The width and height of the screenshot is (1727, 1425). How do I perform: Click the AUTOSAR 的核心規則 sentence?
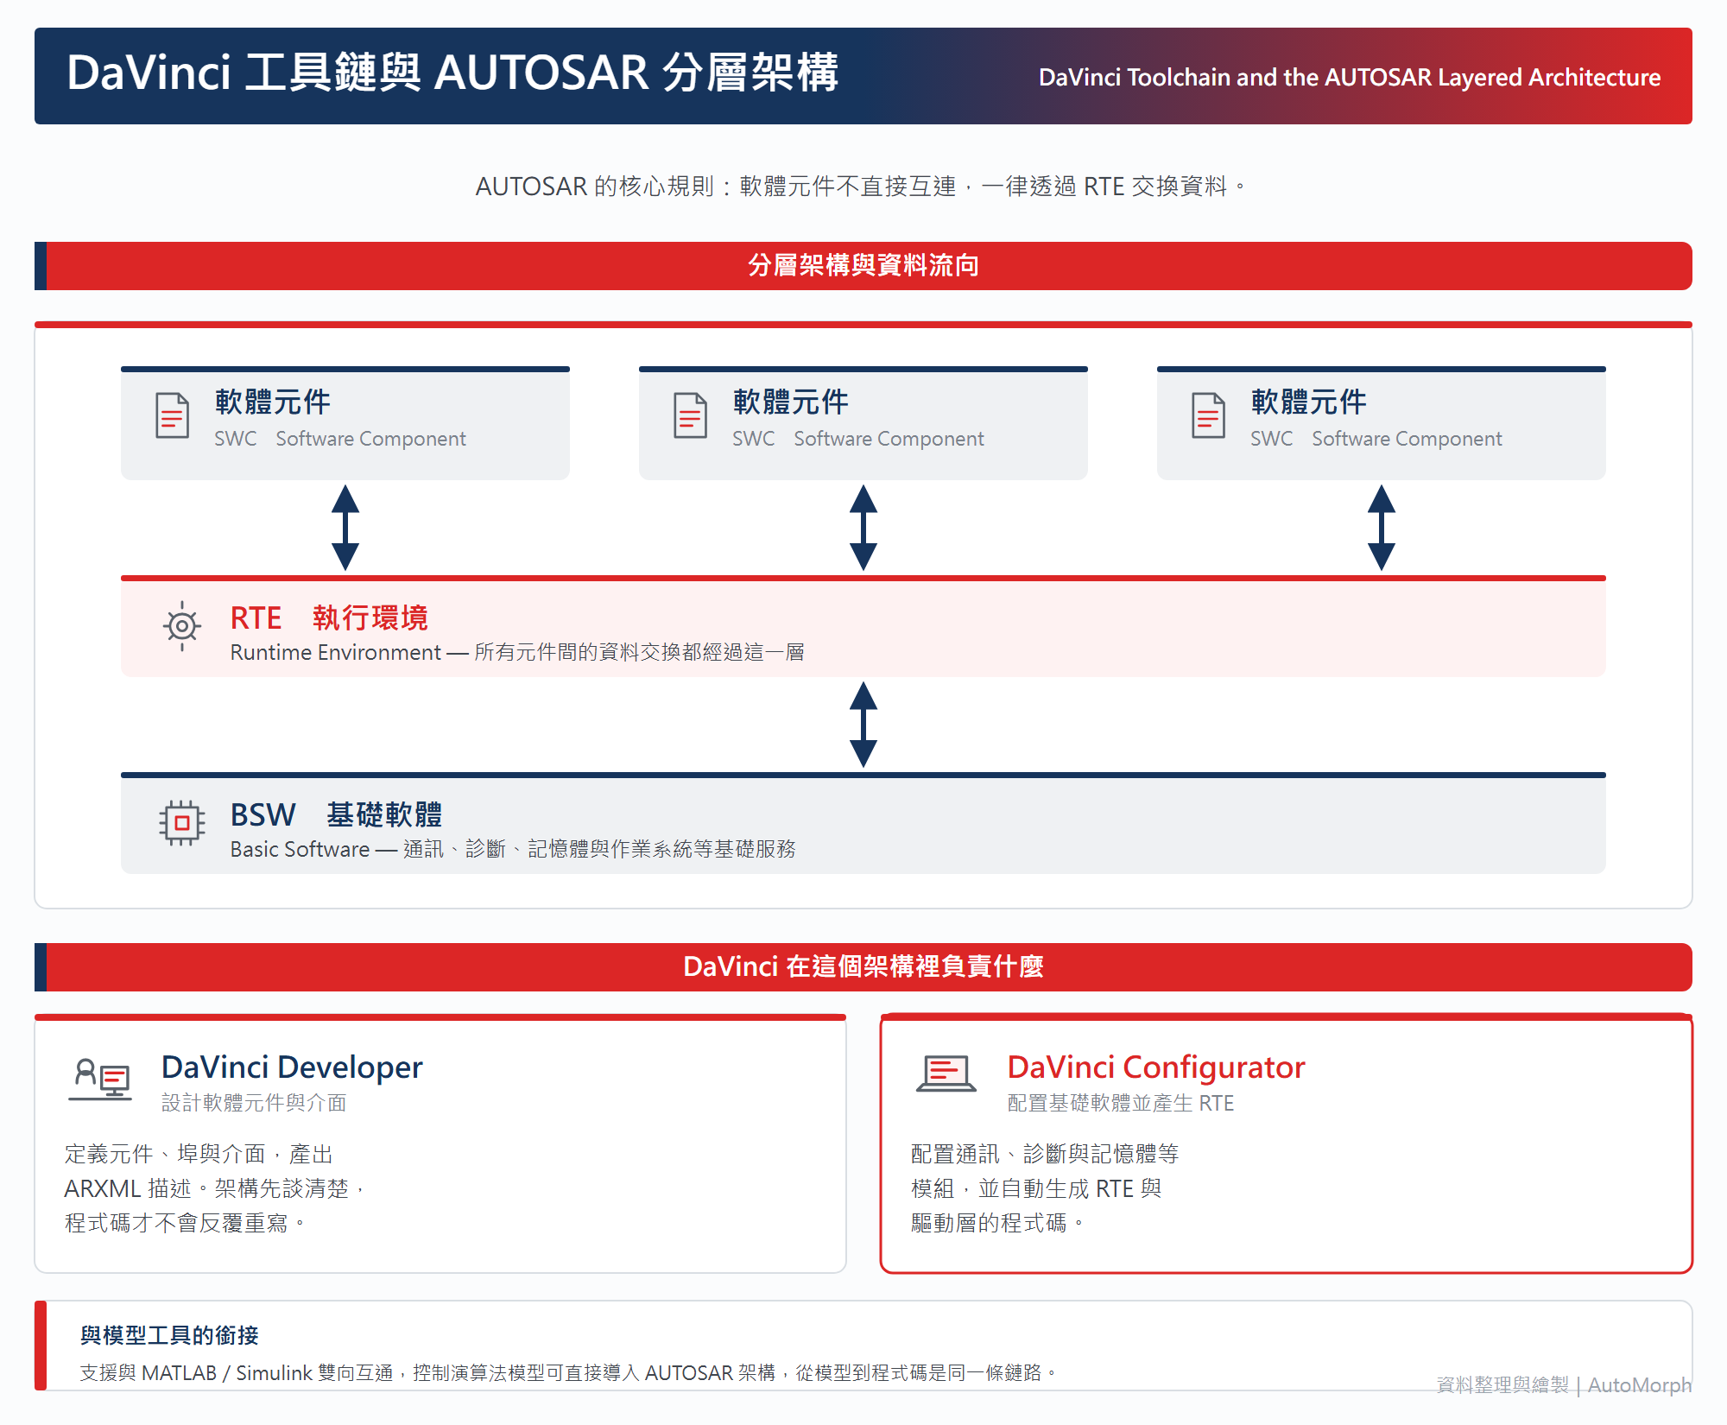(860, 187)
